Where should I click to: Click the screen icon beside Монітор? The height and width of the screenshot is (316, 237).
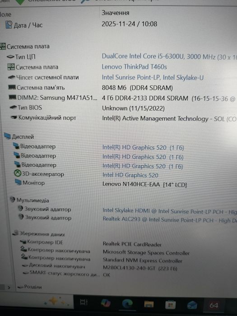(19, 182)
